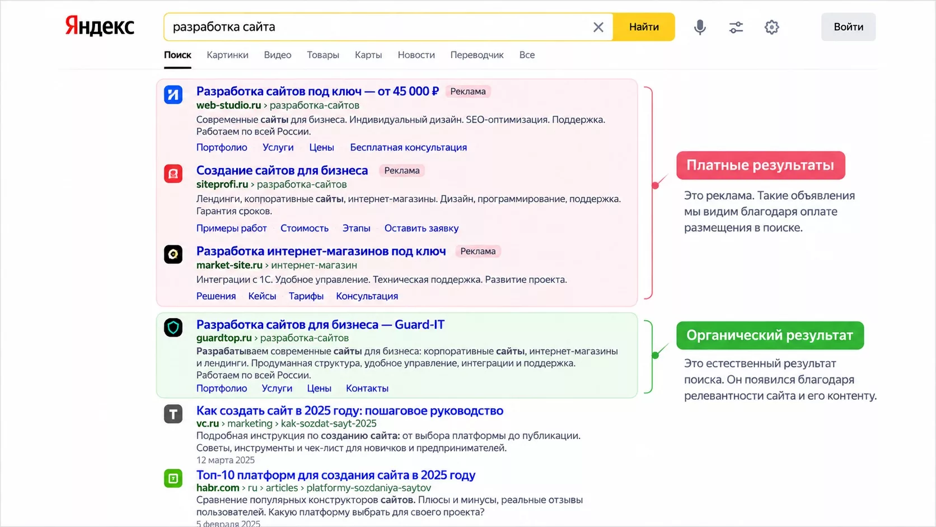Click 'Бесплатная консультация' sitelink
936x527 pixels.
408,147
